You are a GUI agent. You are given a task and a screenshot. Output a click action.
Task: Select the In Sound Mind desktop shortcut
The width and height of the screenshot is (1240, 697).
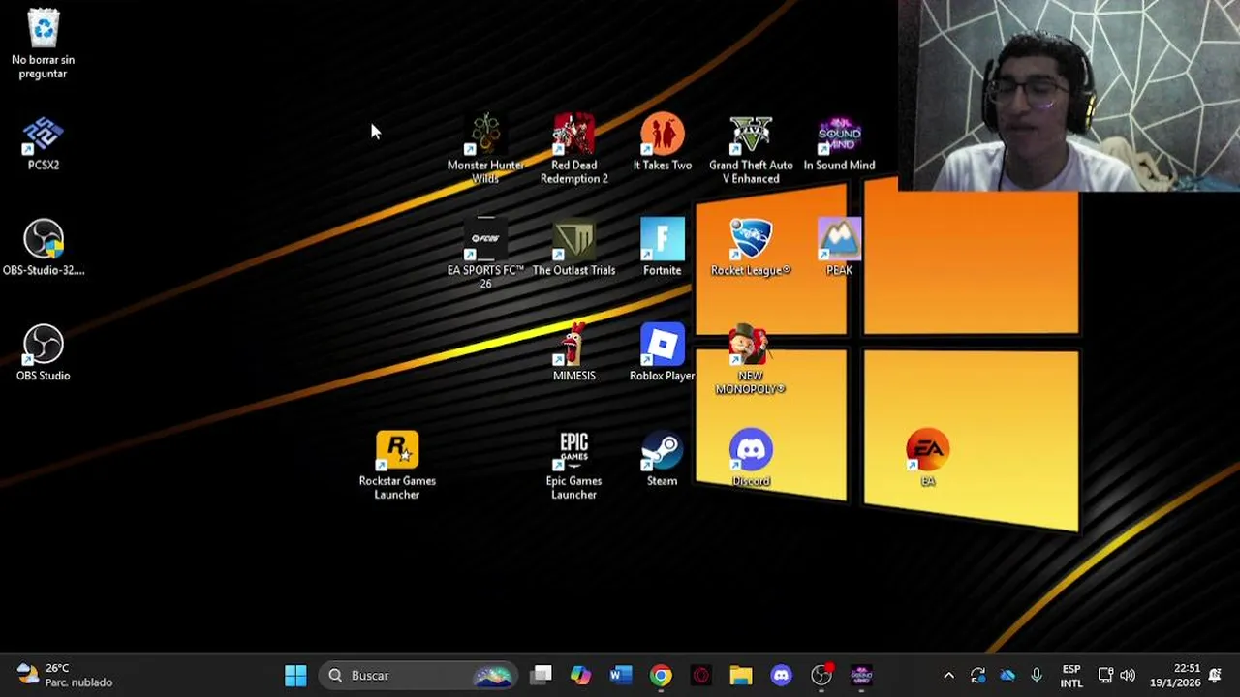[x=839, y=143]
